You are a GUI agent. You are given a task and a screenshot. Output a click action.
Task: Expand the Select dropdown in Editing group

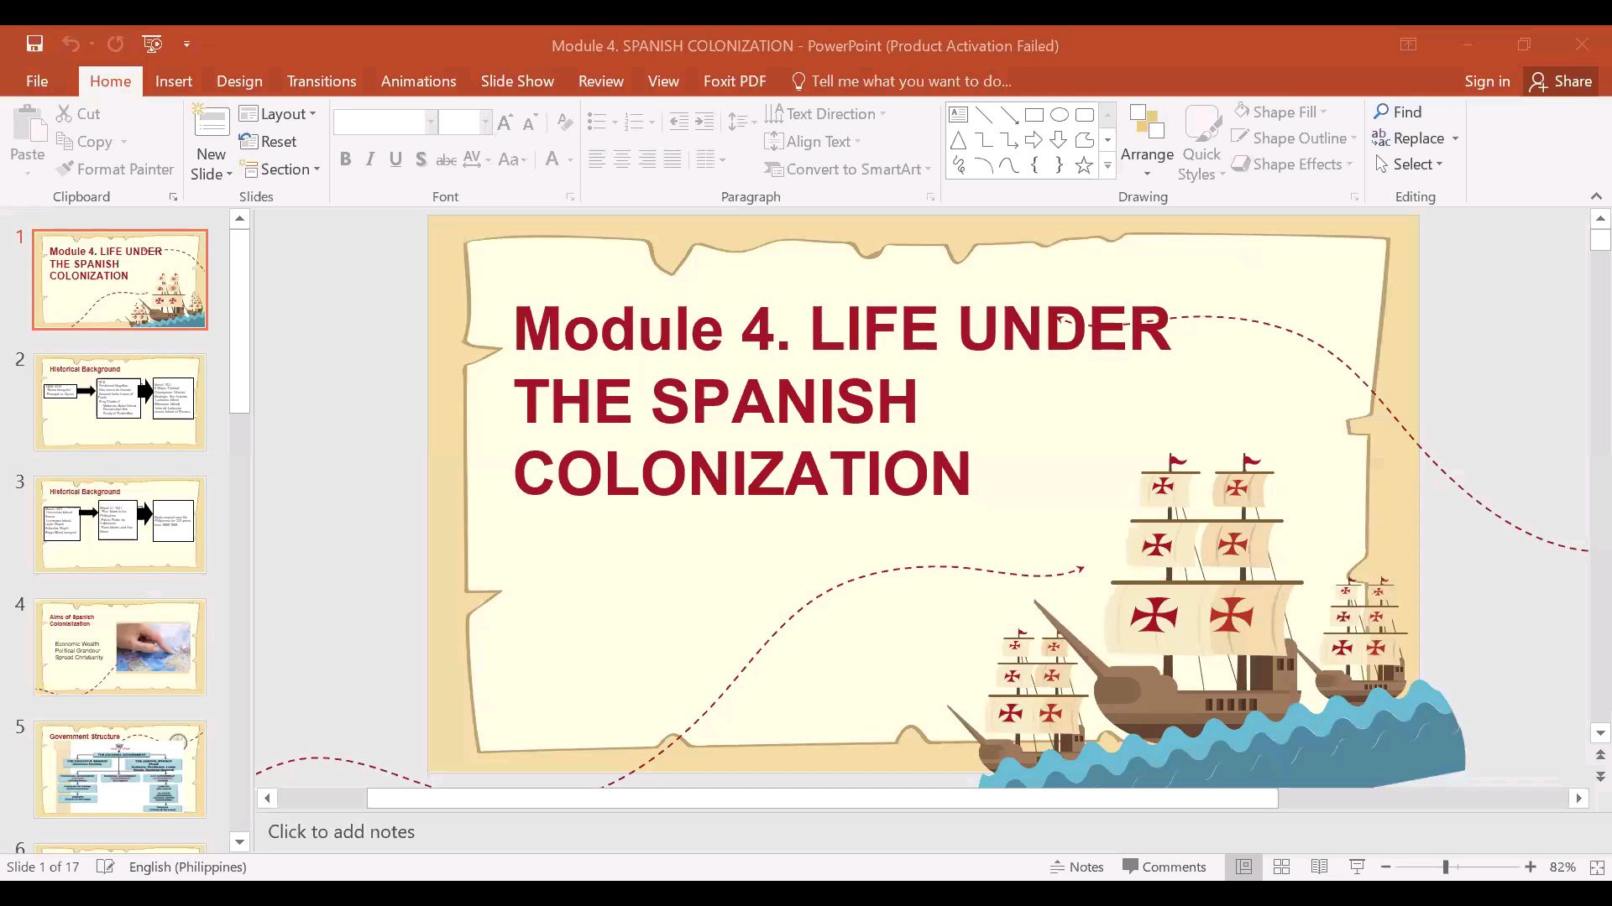pos(1409,164)
